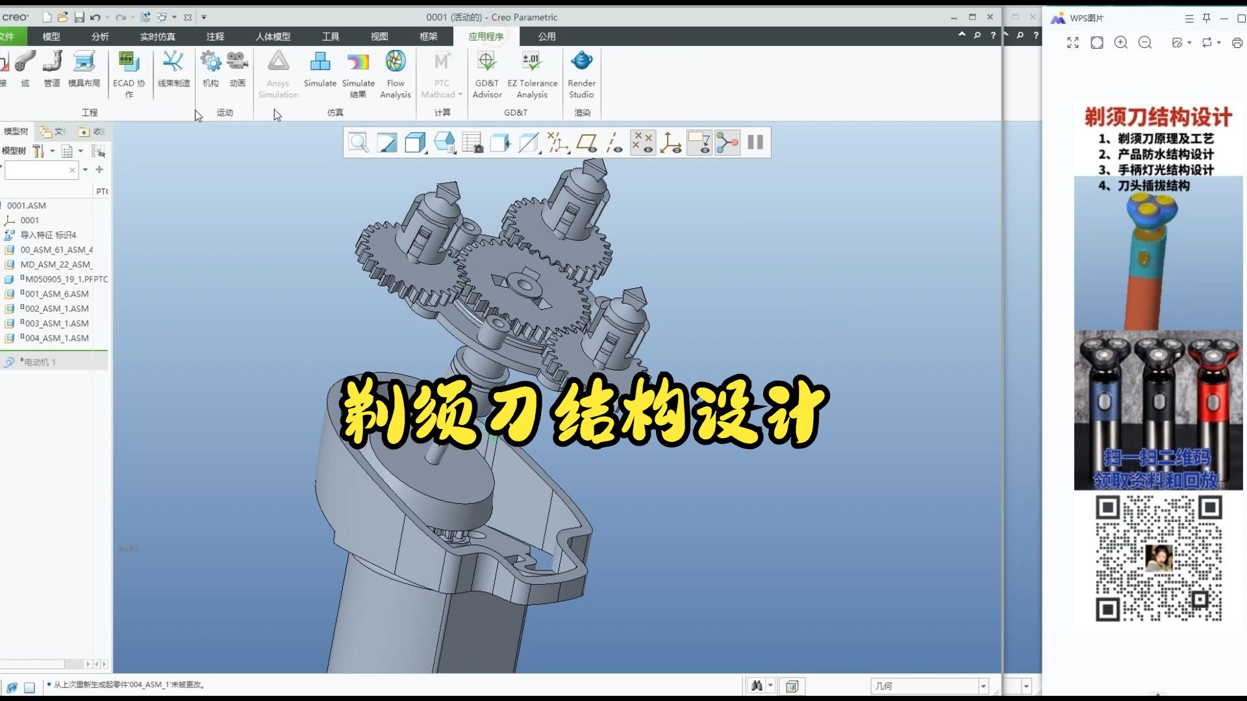Toggle tree filter visibility icon in model tree
This screenshot has height=701, width=1247.
98,151
